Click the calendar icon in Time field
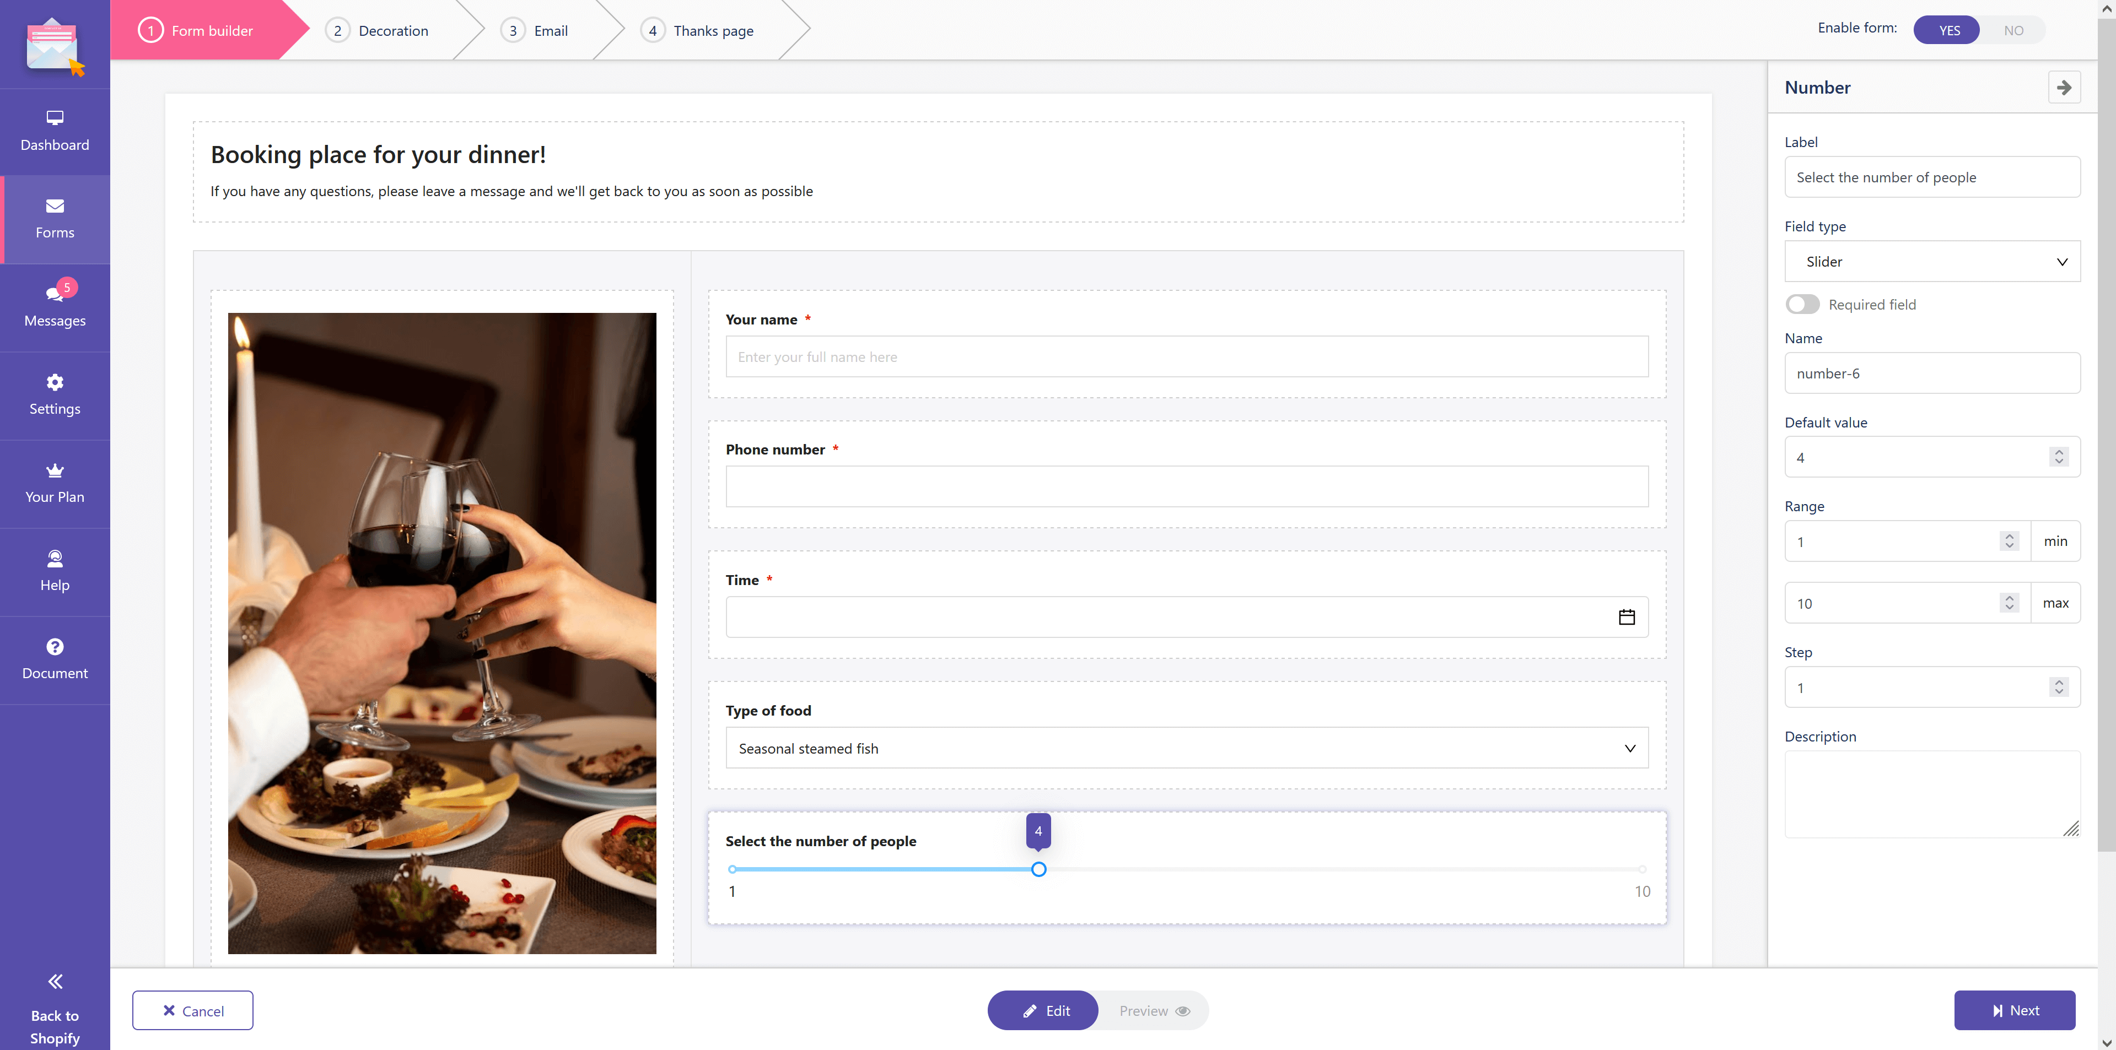The image size is (2116, 1050). point(1627,616)
